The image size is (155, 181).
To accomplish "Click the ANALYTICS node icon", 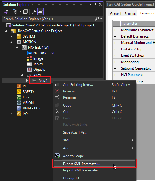I will click(19, 108).
